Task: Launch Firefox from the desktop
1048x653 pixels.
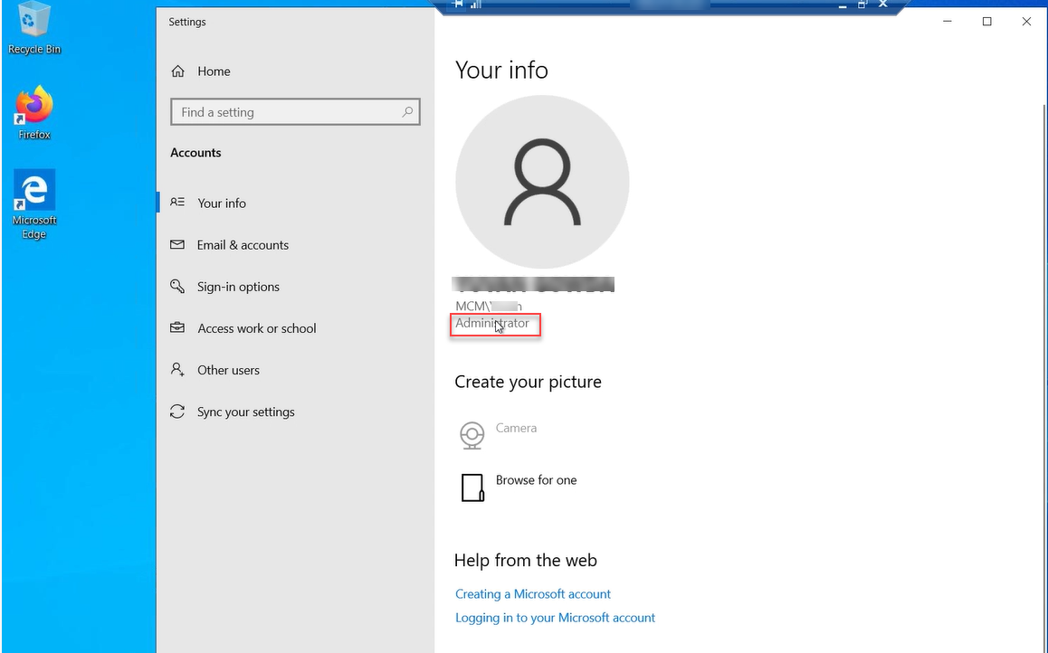Action: [x=33, y=112]
